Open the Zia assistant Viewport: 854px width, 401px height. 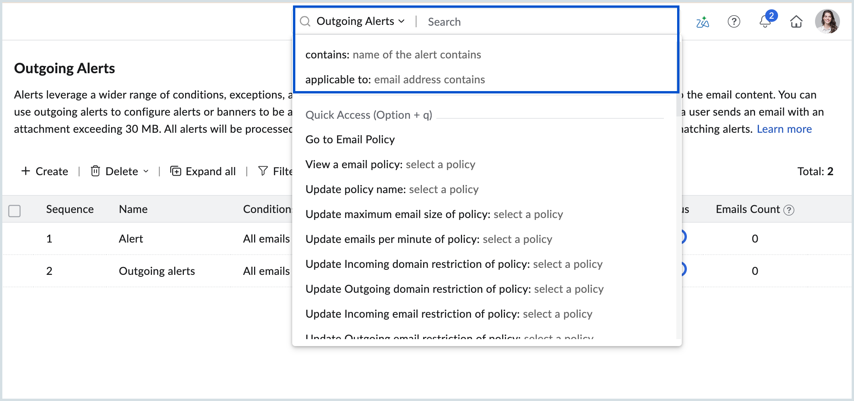point(702,21)
